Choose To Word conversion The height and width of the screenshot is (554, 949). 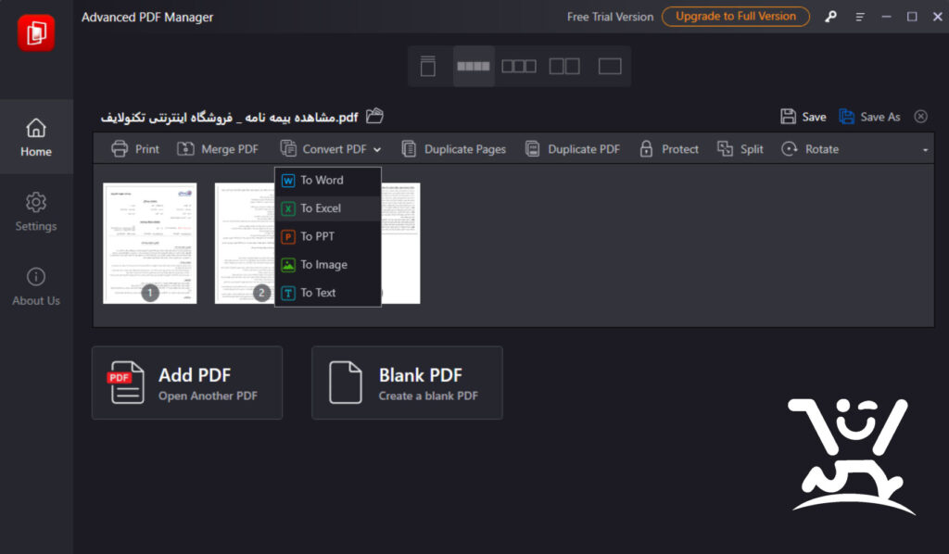[x=328, y=181]
